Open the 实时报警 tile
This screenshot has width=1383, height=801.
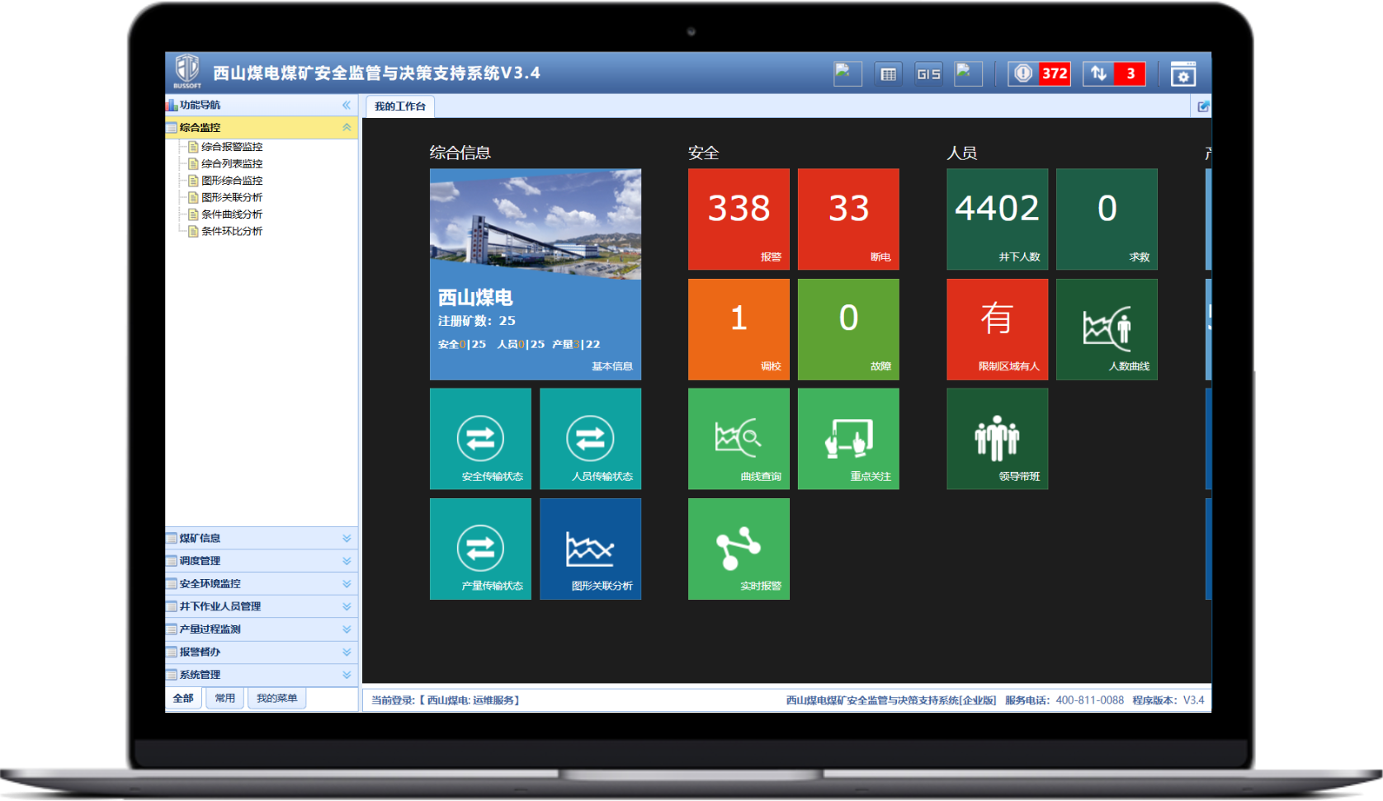coord(739,549)
